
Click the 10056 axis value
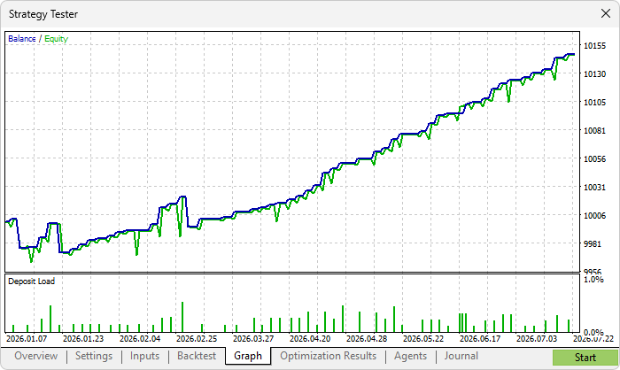pos(594,159)
